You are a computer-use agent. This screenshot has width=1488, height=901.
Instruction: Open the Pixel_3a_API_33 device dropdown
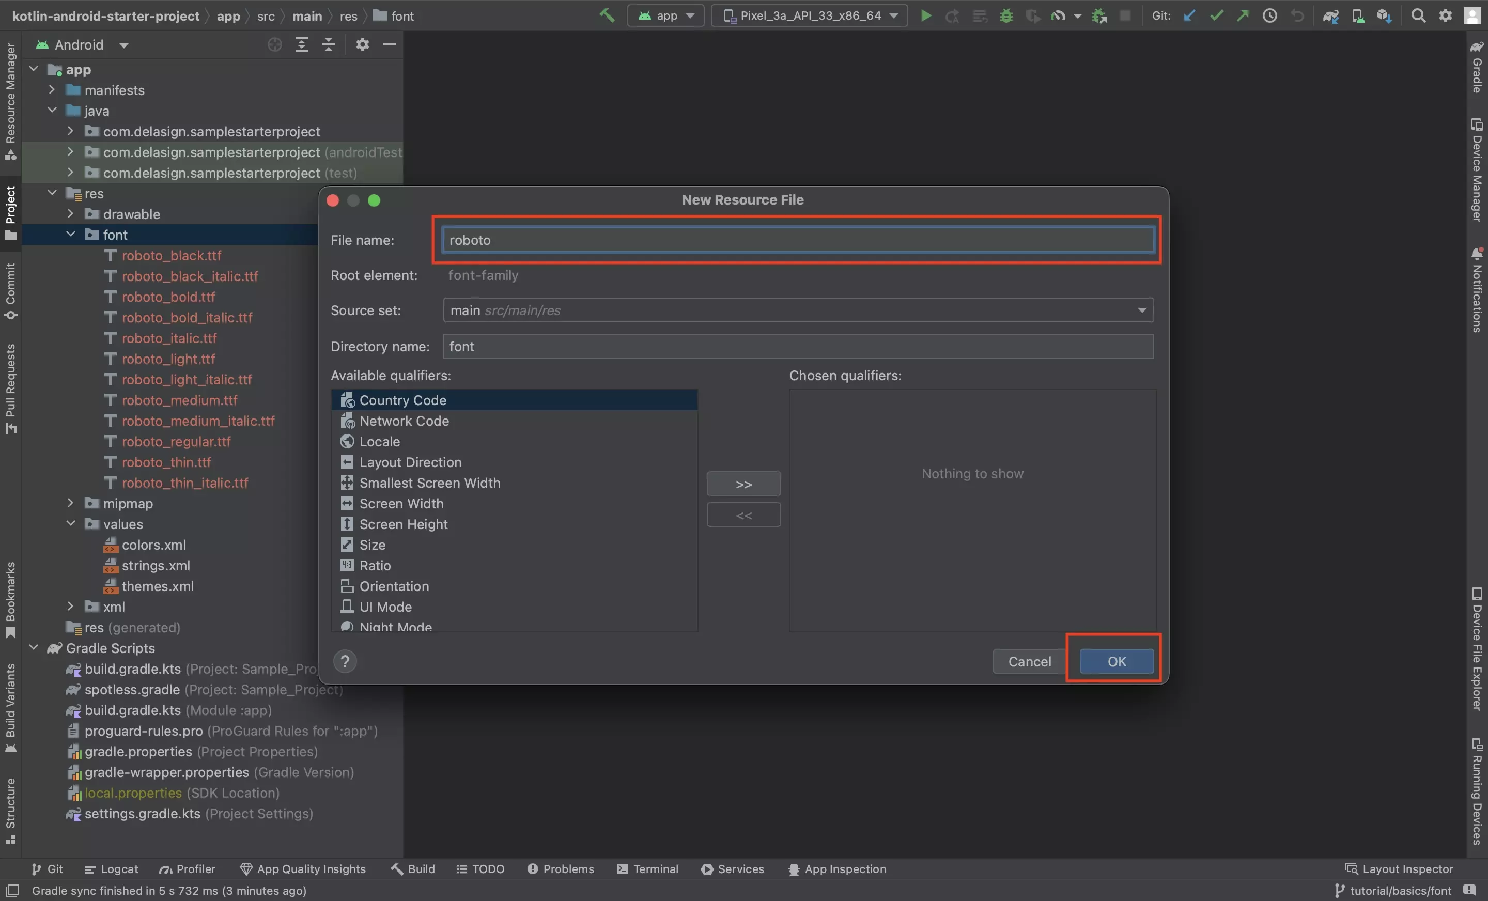[809, 15]
